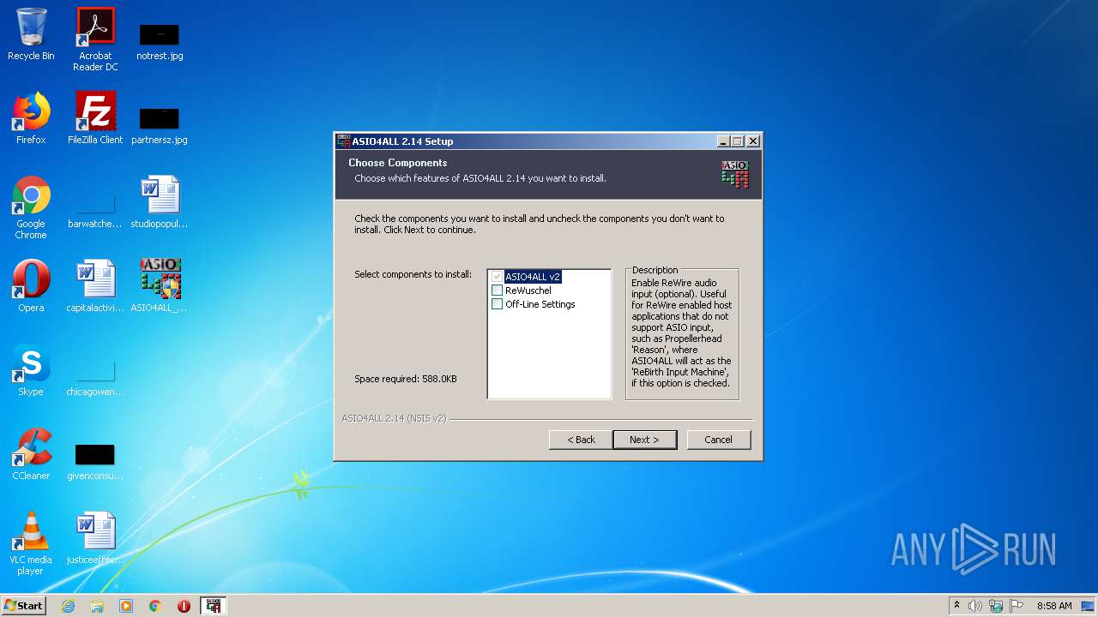
Task: Select the ASIO4ALL installer desktop icon
Action: click(x=160, y=286)
